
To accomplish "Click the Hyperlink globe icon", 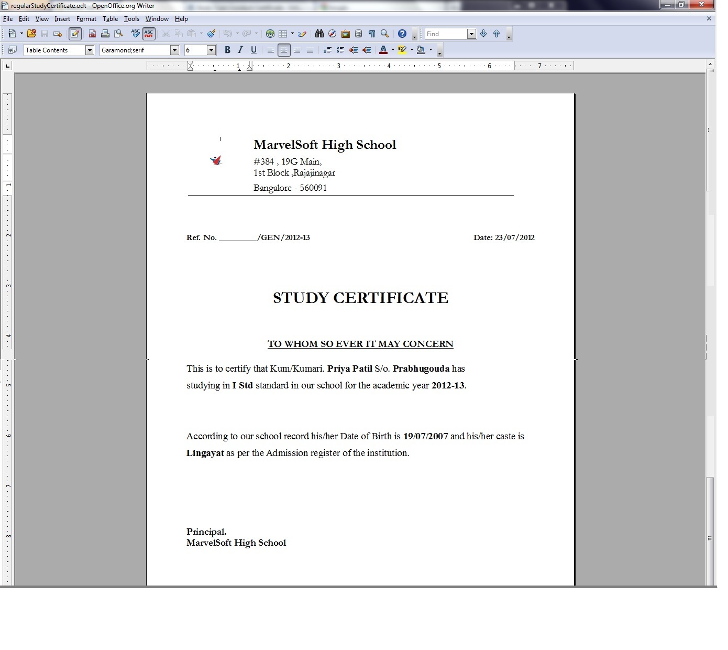I will tap(270, 34).
